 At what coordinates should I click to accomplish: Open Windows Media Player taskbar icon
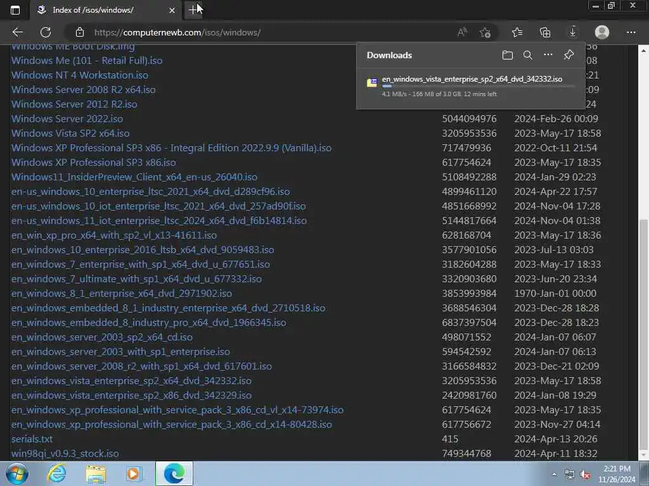pyautogui.click(x=133, y=474)
